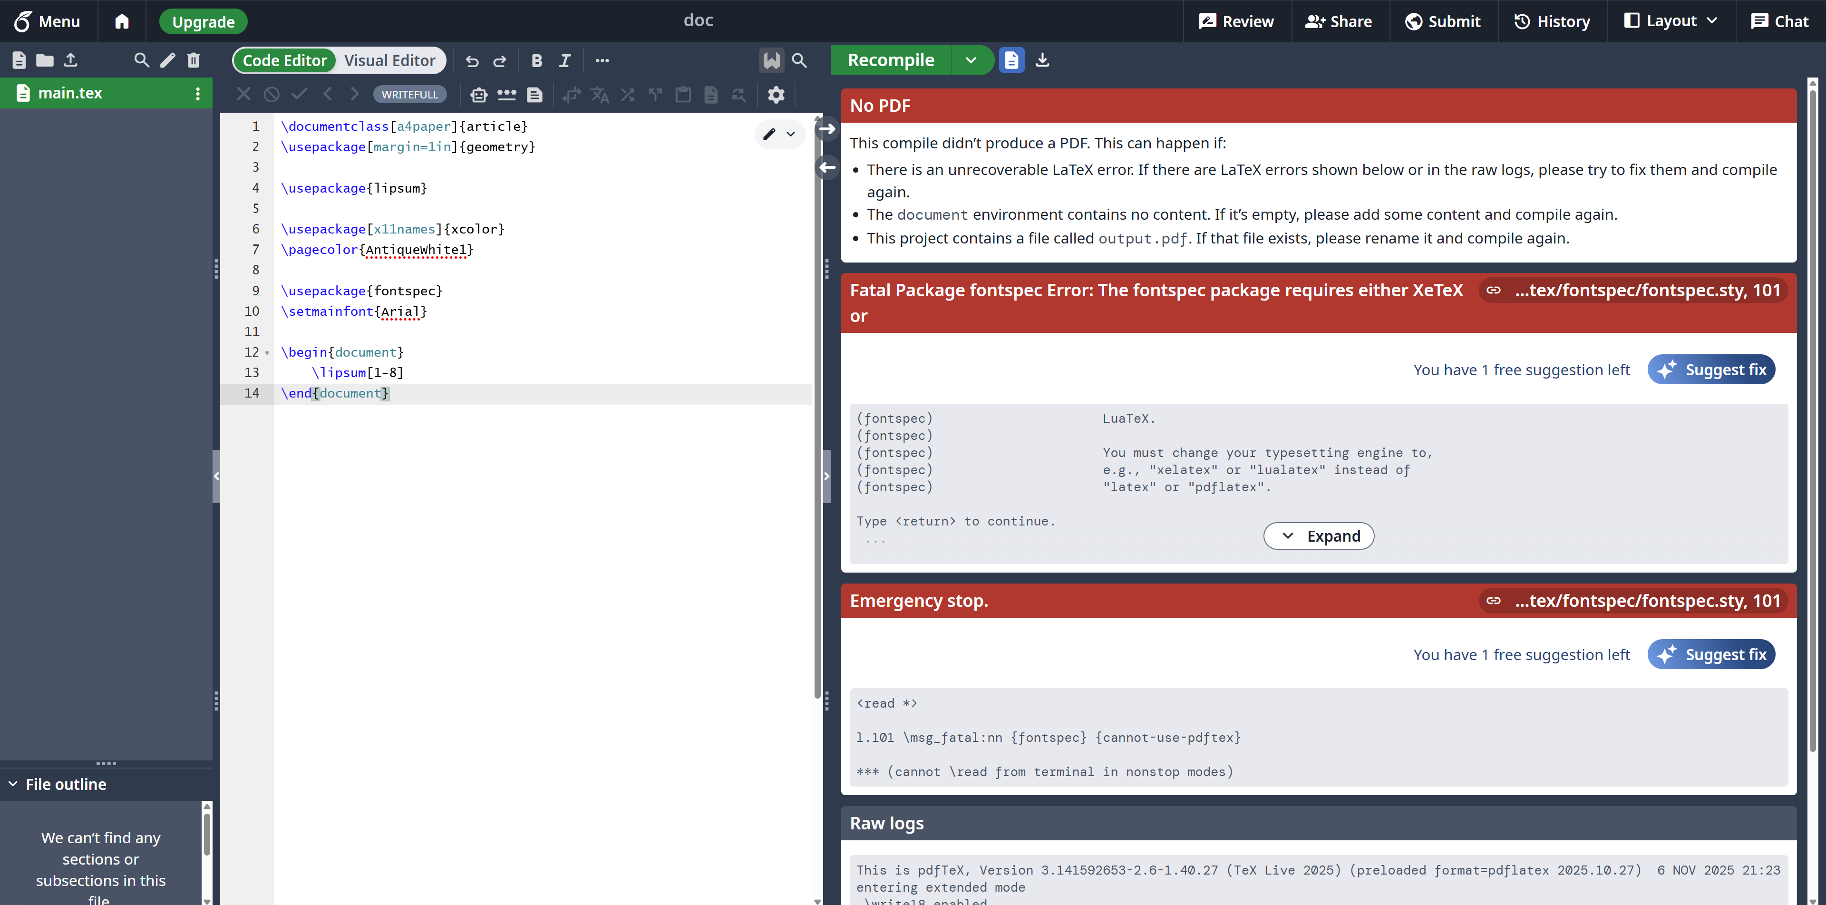Select the Code Editor toggle
The image size is (1826, 905).
tap(285, 60)
